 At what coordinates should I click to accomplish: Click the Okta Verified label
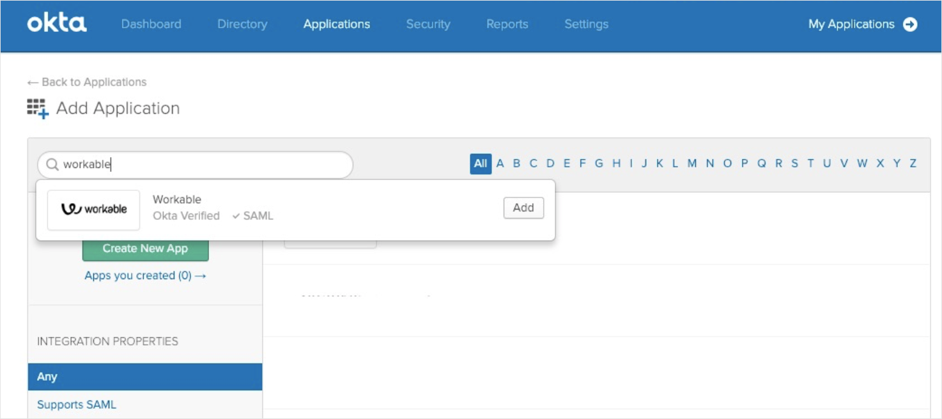(x=186, y=216)
